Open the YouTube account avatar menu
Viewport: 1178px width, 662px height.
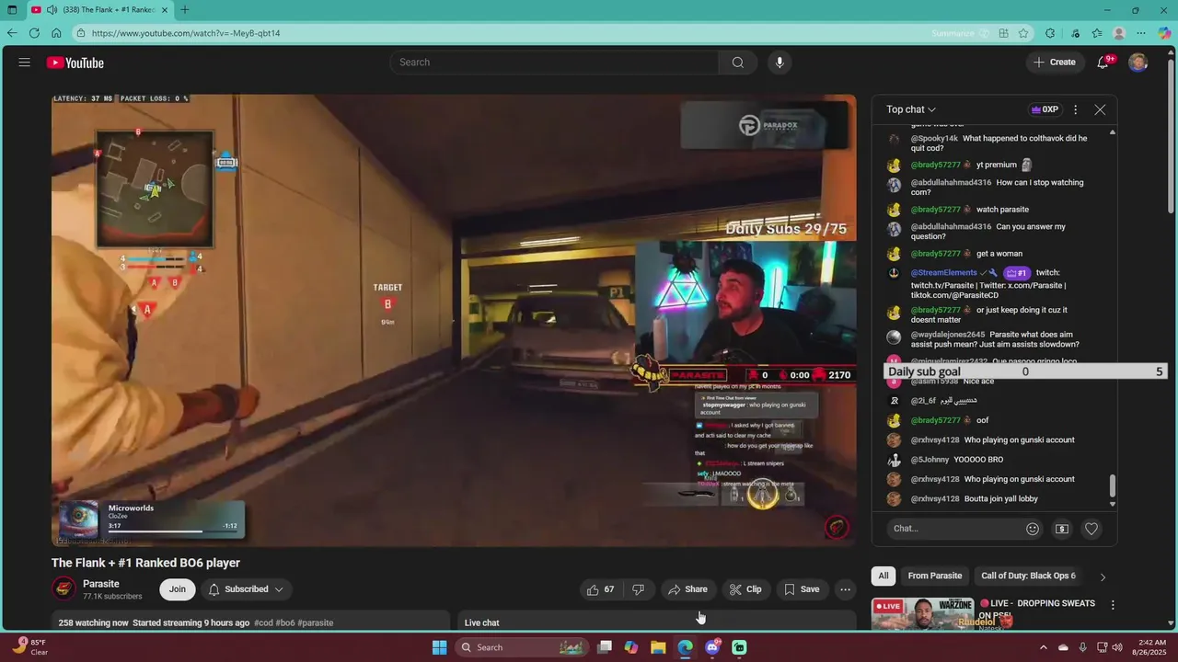[x=1138, y=63]
